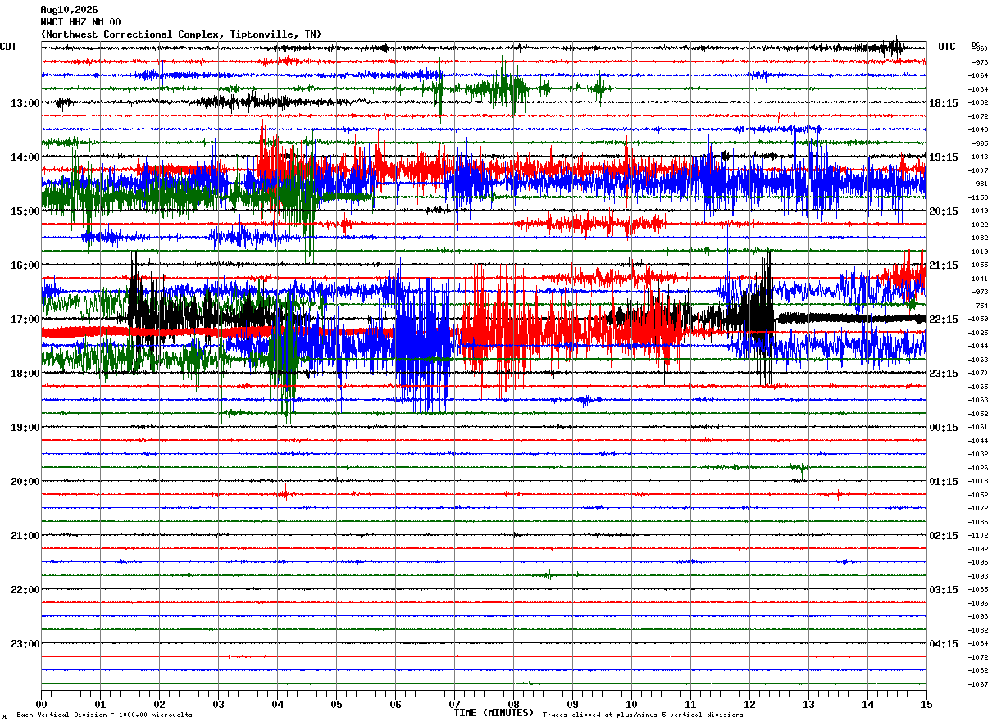Click the vertical division microvolts note
The image size is (992, 726).
click(104, 715)
